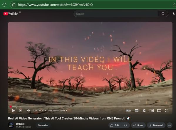This screenshot has width=176, height=130.
Task: Open the more actions ellipsis menu
Action: pyautogui.click(x=170, y=125)
